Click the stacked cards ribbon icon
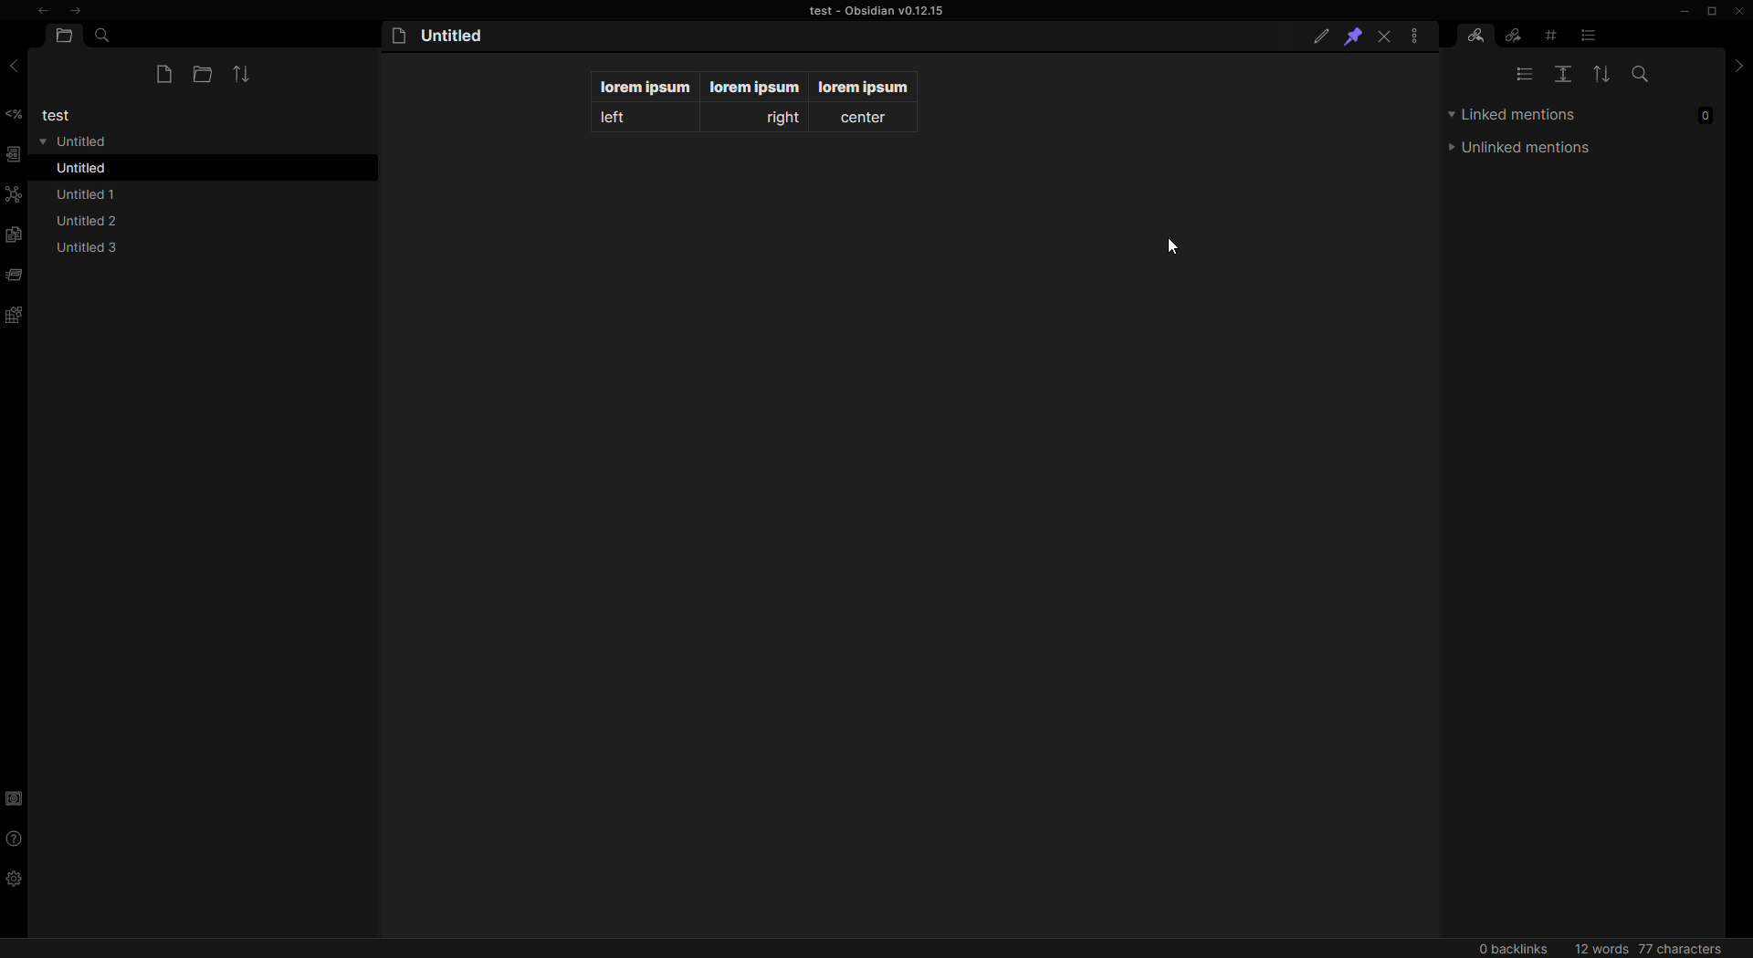Image resolution: width=1753 pixels, height=958 pixels. pos(14,275)
